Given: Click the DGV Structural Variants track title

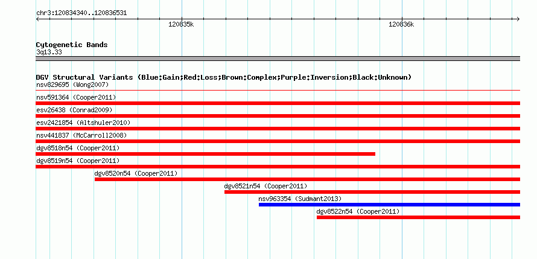Looking at the screenshot, I should pos(224,77).
